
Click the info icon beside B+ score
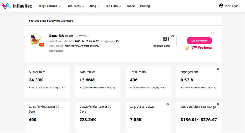click(x=172, y=36)
